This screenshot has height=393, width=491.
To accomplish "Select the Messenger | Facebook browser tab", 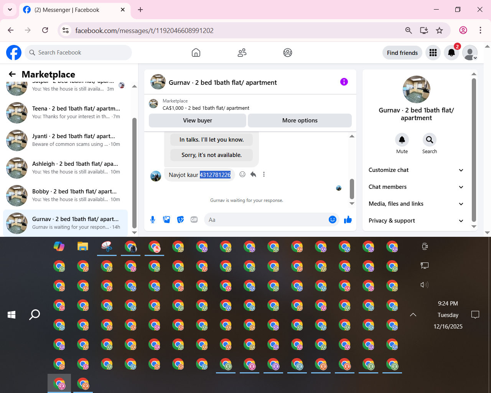I will coord(74,10).
